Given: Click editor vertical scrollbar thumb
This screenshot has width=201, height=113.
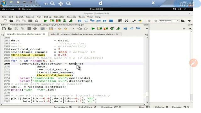Looking at the screenshot, I should 147,94.
